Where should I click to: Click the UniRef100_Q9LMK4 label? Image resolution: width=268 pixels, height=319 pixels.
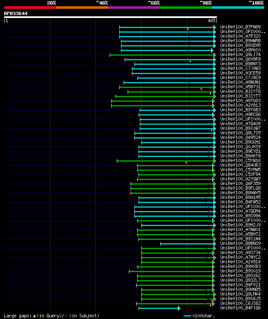[x=240, y=294]
